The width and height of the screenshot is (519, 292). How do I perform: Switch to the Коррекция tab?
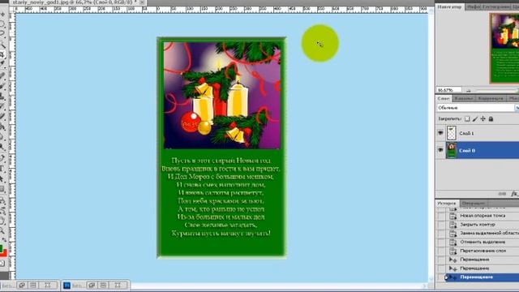pyautogui.click(x=491, y=99)
